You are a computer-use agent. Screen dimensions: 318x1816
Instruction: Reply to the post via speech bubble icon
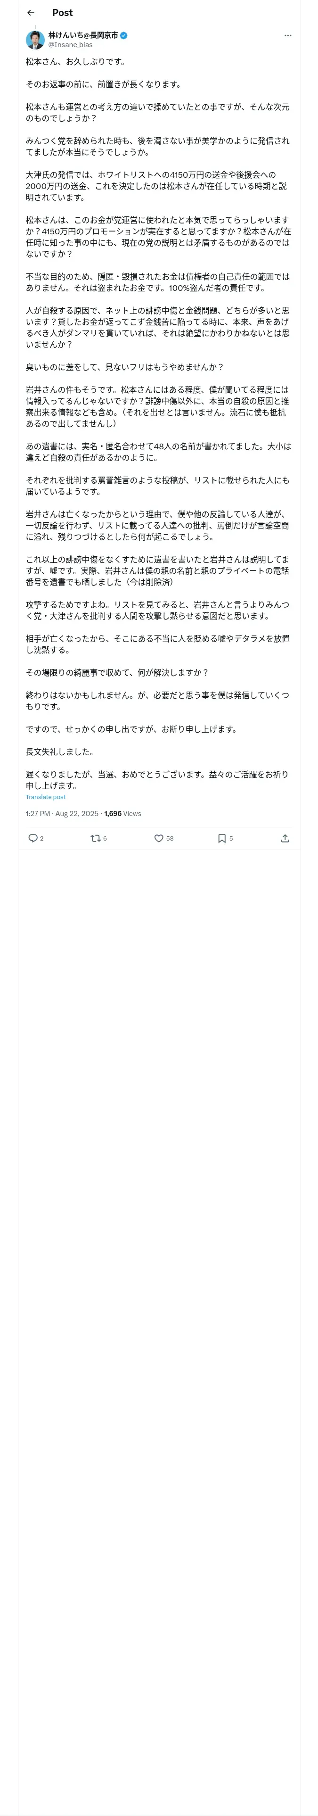33,838
